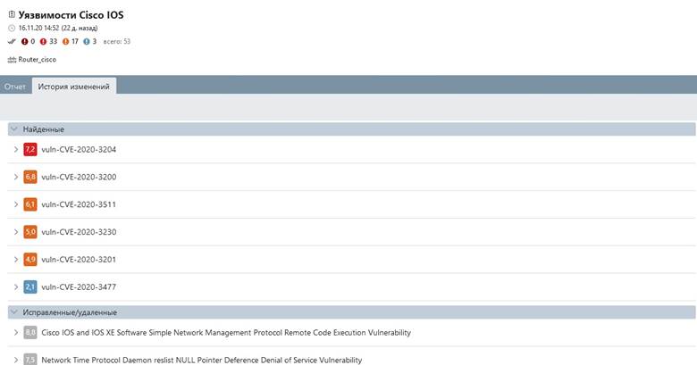Expand the vuln-CVE-2020-3511 row

coord(16,204)
